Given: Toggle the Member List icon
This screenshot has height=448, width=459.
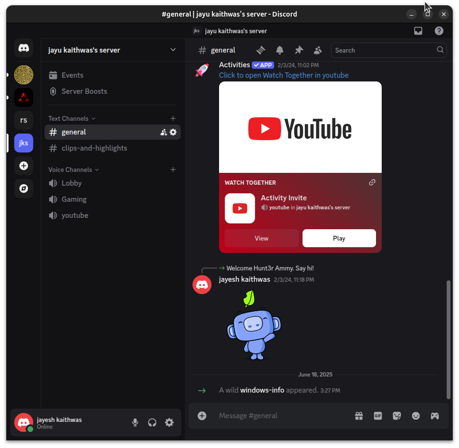Looking at the screenshot, I should (x=318, y=50).
